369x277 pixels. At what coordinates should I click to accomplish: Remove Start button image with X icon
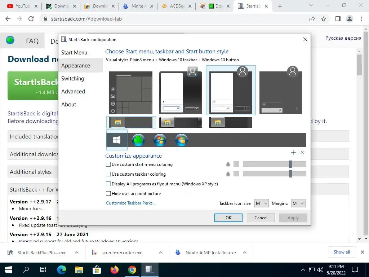tap(302, 153)
